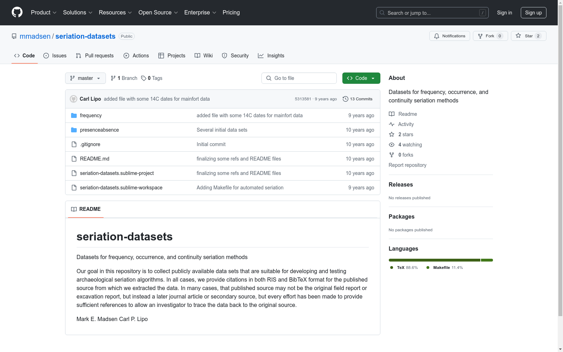Click the book icon next to Readme
Image resolution: width=563 pixels, height=352 pixels.
pyautogui.click(x=392, y=114)
